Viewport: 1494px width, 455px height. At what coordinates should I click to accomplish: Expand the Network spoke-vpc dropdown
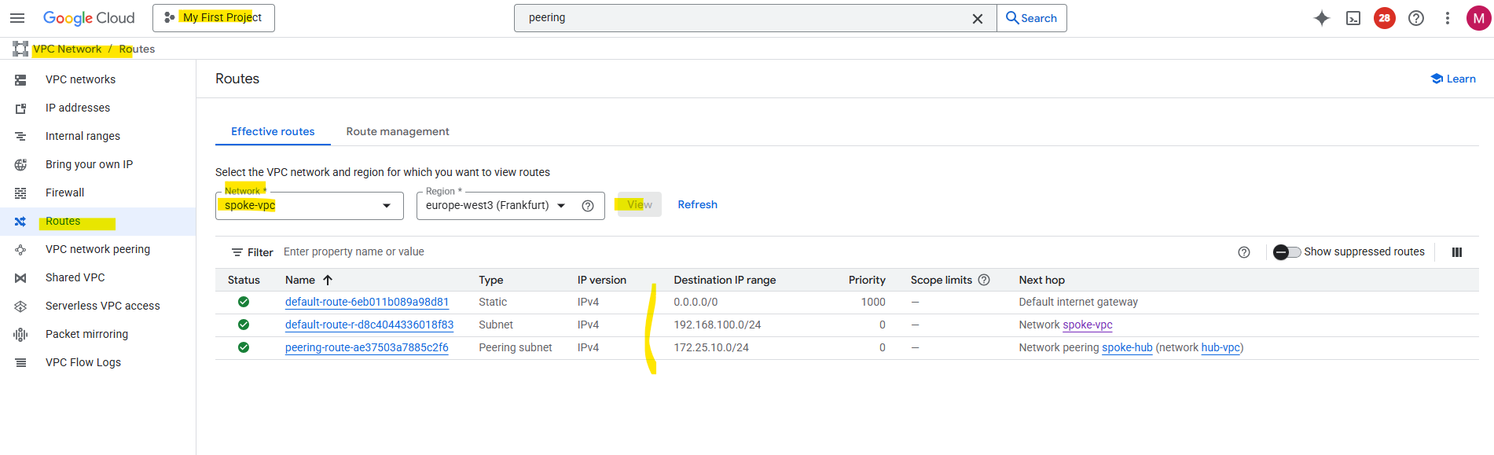[x=387, y=206]
